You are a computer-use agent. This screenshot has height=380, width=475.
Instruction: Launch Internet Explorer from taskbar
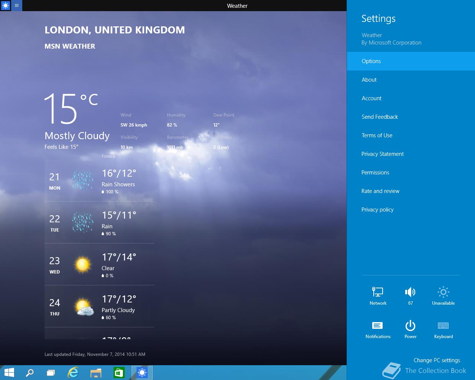pos(73,373)
